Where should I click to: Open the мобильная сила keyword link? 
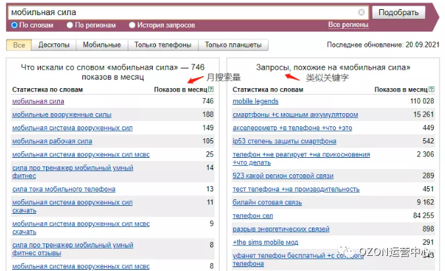pos(38,101)
